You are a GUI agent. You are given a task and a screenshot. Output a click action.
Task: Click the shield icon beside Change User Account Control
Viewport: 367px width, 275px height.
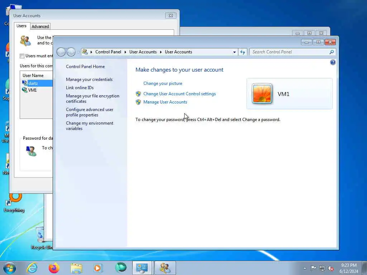(x=138, y=94)
